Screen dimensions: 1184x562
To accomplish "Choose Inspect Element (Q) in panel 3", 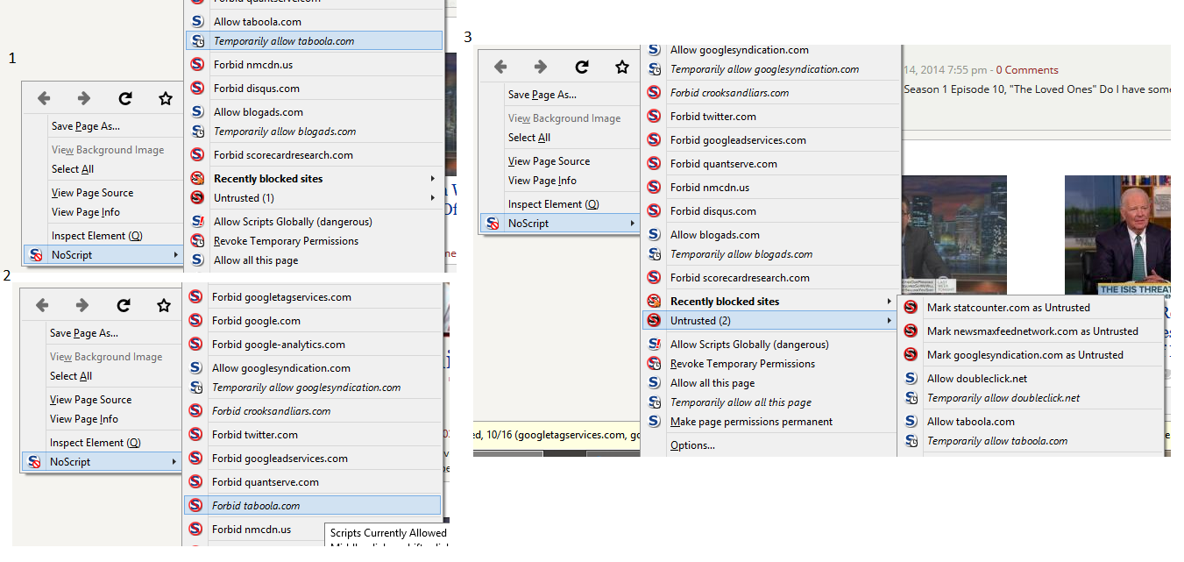I will click(x=554, y=204).
